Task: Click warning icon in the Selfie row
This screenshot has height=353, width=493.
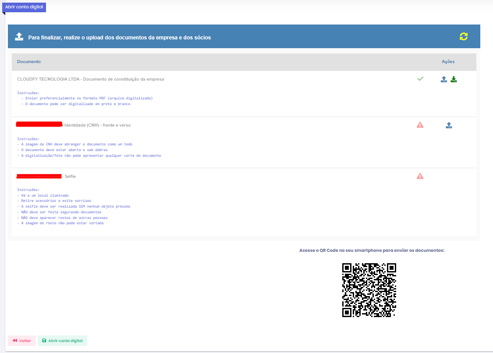Action: click(420, 176)
